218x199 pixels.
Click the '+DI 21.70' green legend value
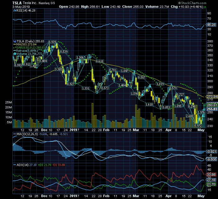(x=45, y=165)
